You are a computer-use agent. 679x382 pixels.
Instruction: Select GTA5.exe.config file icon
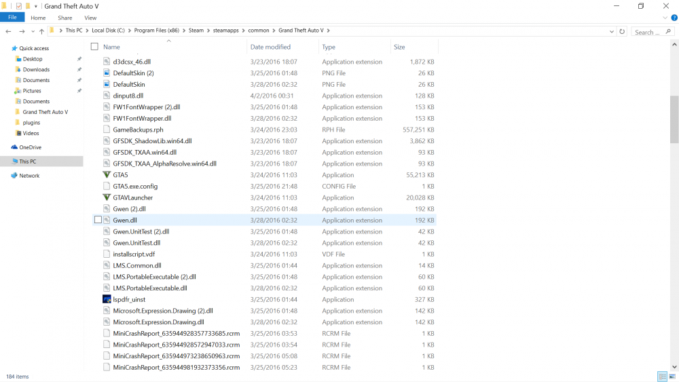point(107,186)
